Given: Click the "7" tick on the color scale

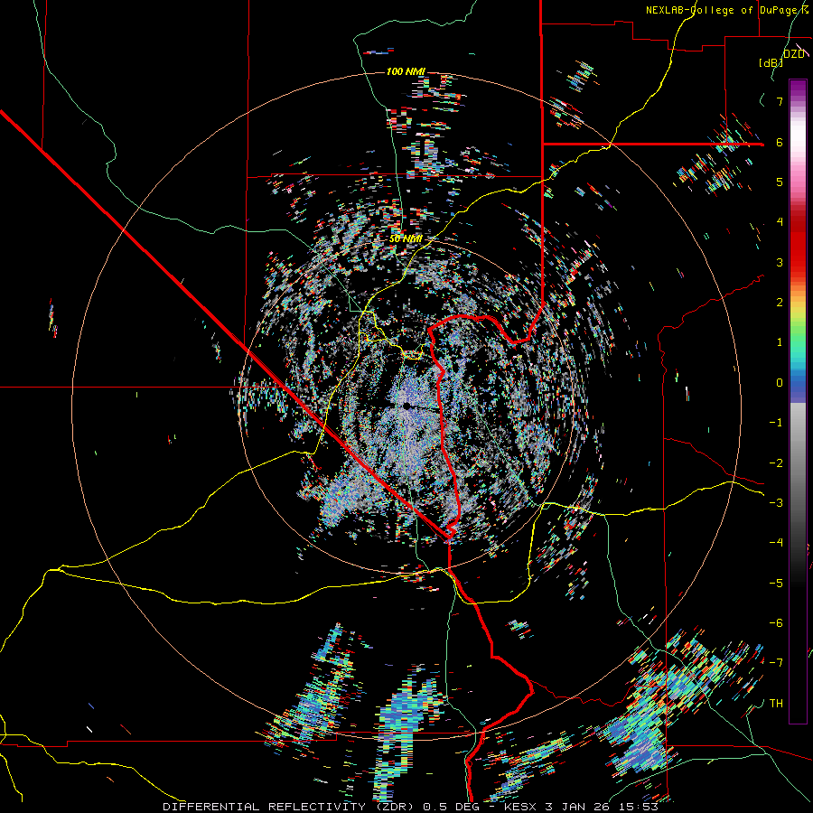Looking at the screenshot, I should [x=780, y=101].
